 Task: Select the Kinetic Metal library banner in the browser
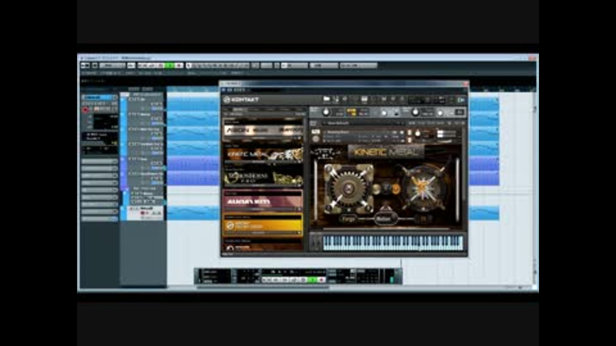(263, 154)
